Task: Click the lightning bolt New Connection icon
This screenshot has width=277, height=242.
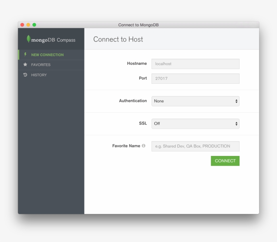Action: pyautogui.click(x=25, y=54)
